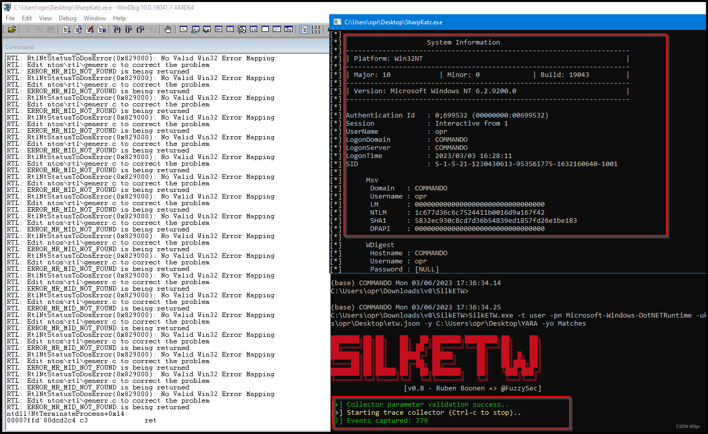This screenshot has height=434, width=708.
Task: Open source file via folder toolbar icon
Action: pos(12,29)
